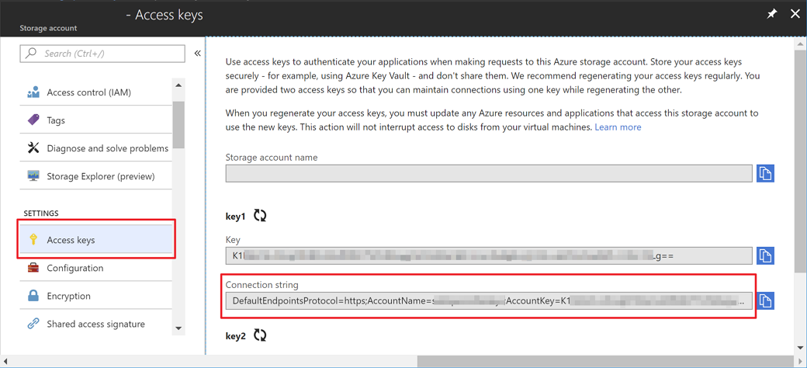Click the Connection string field
This screenshot has width=807, height=368.
pyautogui.click(x=488, y=300)
